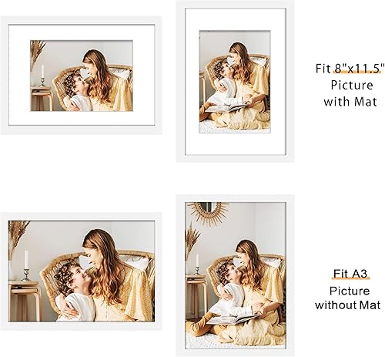Click the 'with Mat' label
Viewport: 385px width, 357px height.
(x=350, y=102)
